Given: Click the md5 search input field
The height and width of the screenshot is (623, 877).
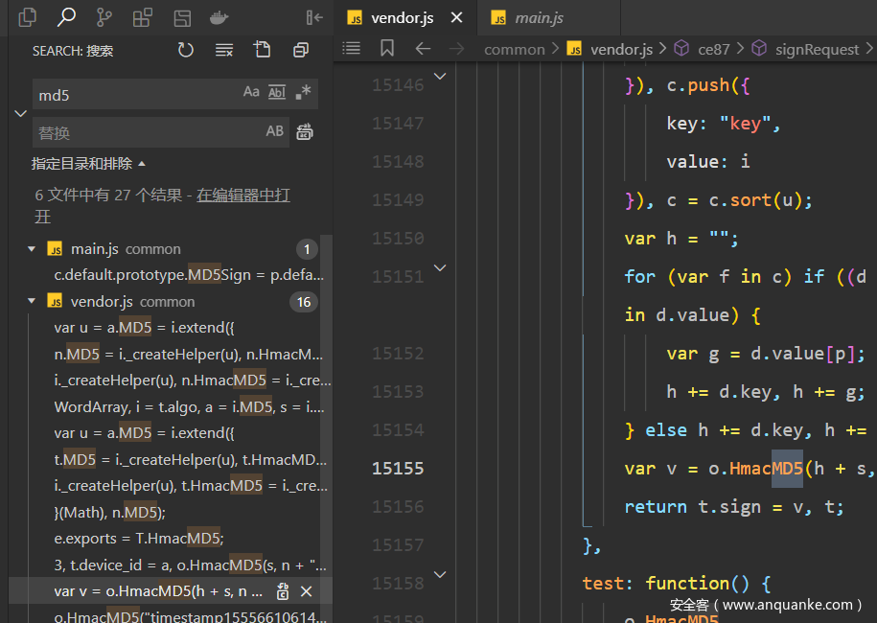Looking at the screenshot, I should click(134, 94).
